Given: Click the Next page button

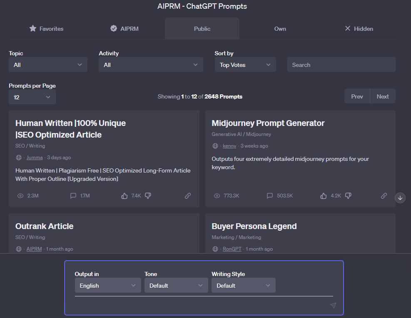Looking at the screenshot, I should [382, 96].
